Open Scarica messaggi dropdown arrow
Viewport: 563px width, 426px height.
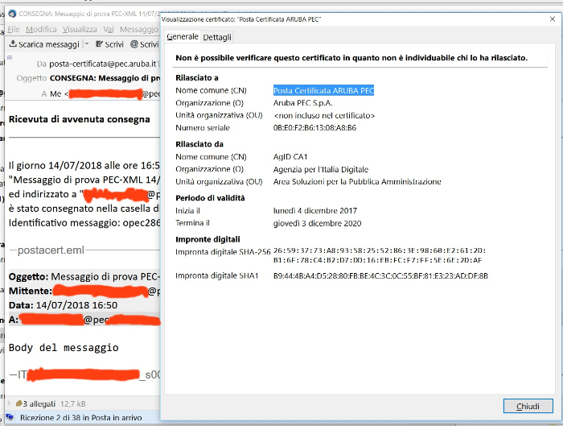click(x=87, y=43)
